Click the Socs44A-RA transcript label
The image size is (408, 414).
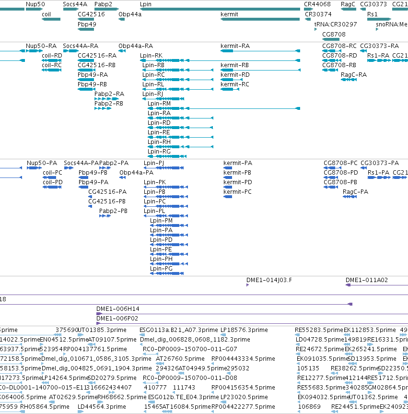pos(81,46)
